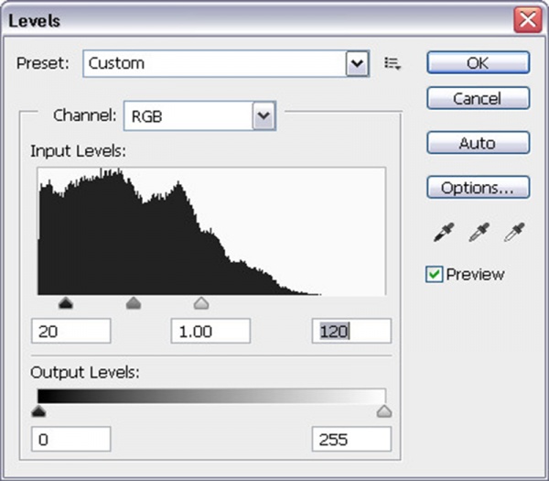549x481 pixels.
Task: Click the output levels gradient bar
Action: [212, 396]
